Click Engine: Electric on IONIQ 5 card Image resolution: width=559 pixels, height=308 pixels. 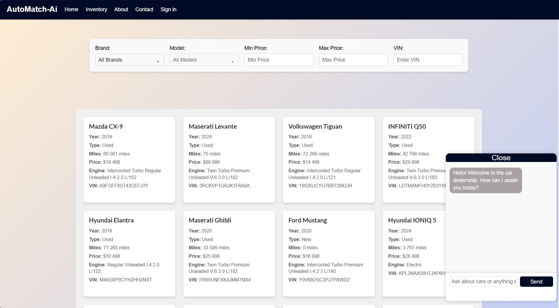click(x=405, y=265)
